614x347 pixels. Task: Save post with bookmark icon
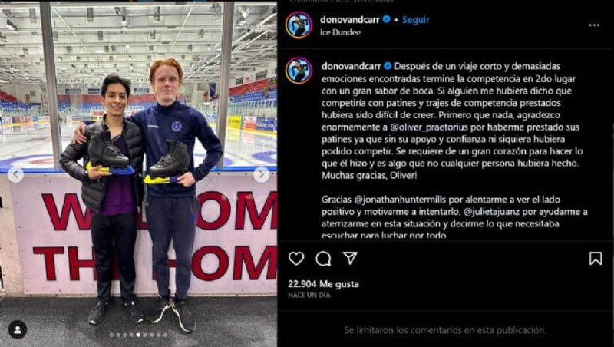596,258
